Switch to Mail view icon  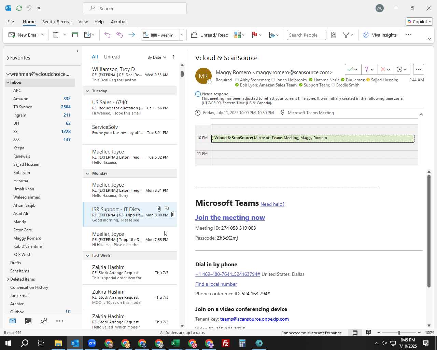click(13, 321)
